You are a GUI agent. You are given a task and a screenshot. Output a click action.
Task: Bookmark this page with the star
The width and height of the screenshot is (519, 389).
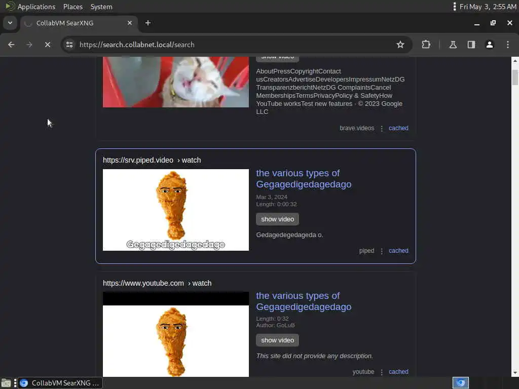400,45
